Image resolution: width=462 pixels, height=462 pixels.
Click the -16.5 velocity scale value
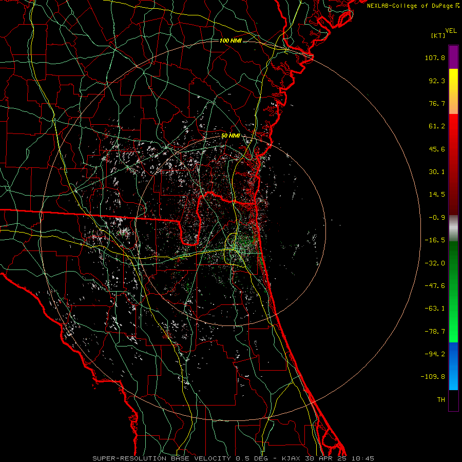click(x=435, y=240)
